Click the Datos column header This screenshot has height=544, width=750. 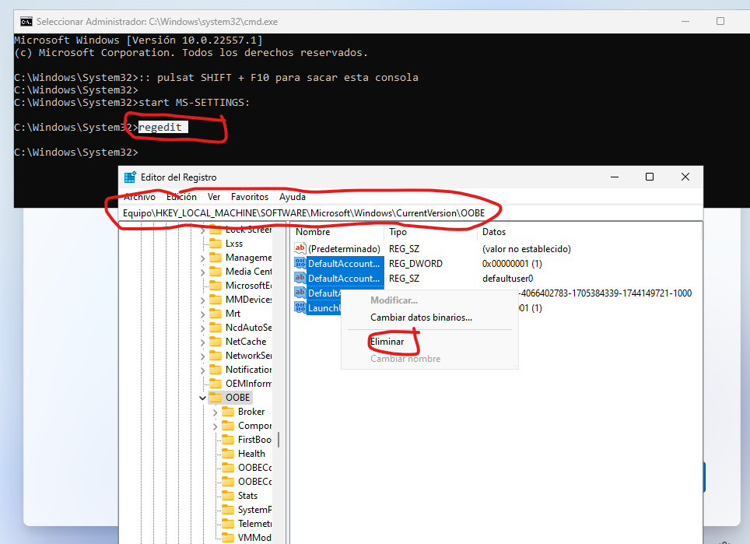pyautogui.click(x=494, y=232)
